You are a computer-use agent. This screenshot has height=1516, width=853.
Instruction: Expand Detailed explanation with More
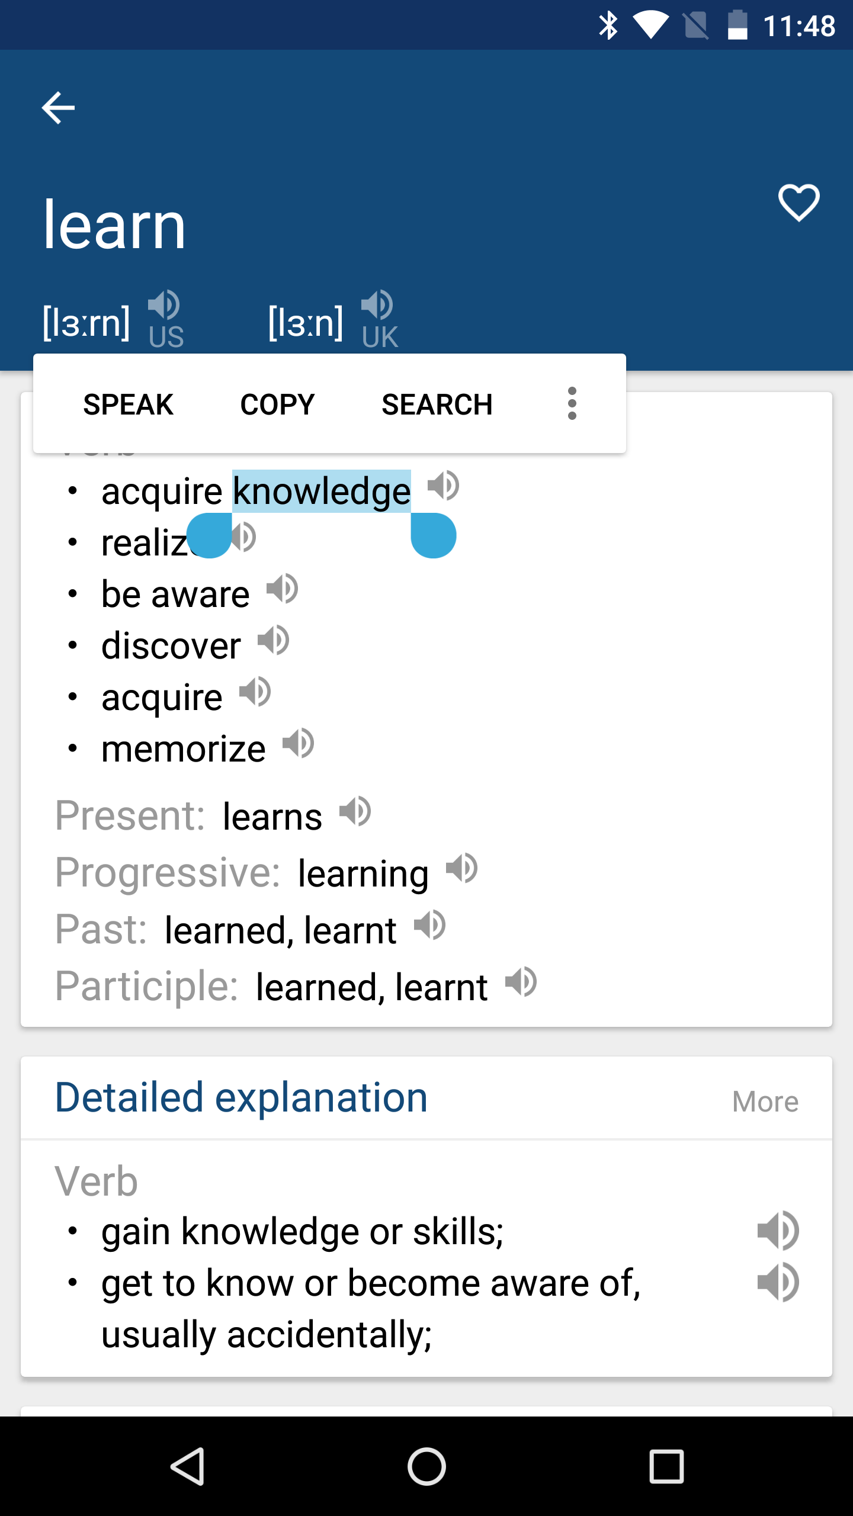pyautogui.click(x=765, y=1101)
